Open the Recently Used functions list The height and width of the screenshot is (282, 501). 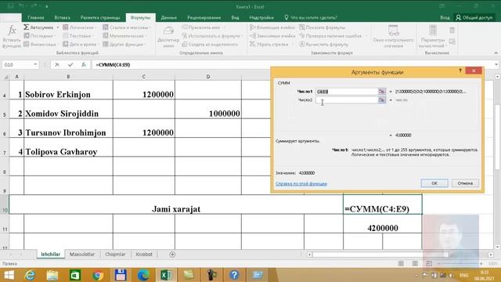point(39,36)
